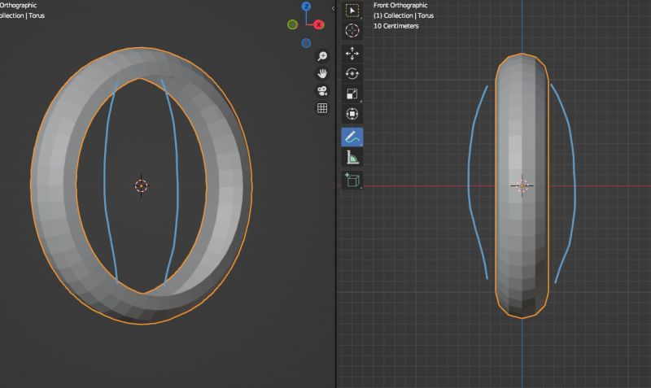651x388 pixels.
Task: Select the Transform tool
Action: click(x=352, y=114)
